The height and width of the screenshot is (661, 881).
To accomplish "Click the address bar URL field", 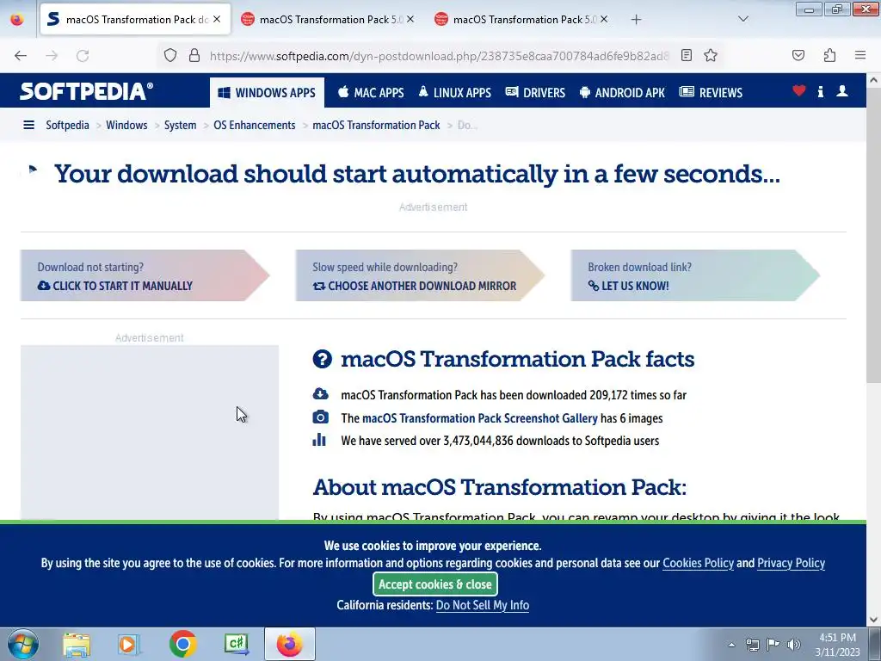I will (x=438, y=56).
